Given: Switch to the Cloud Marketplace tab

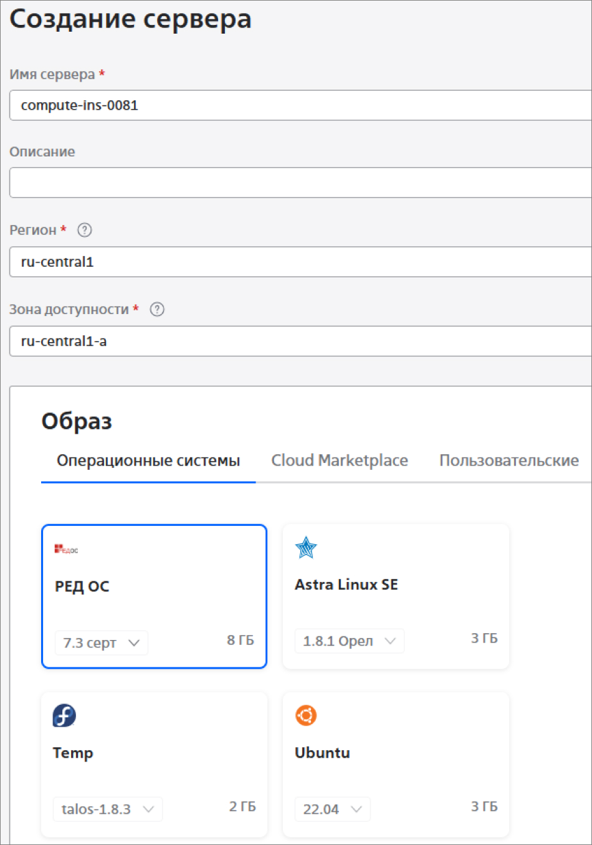Looking at the screenshot, I should [x=339, y=461].
